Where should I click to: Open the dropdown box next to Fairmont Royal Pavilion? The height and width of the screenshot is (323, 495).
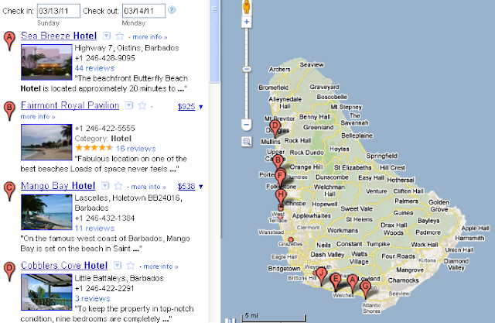pos(129,105)
